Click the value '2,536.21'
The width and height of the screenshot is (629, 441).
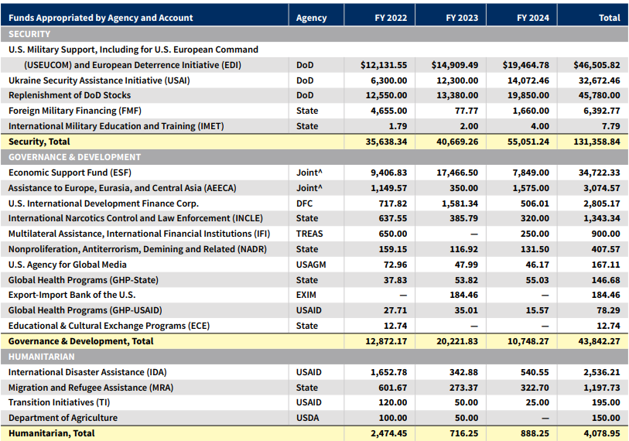(x=602, y=372)
